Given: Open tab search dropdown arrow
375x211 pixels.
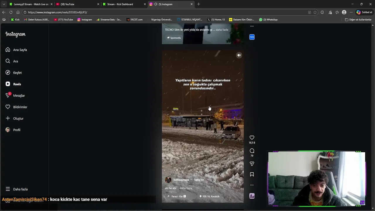Looking at the screenshot, I should click(x=4, y=4).
